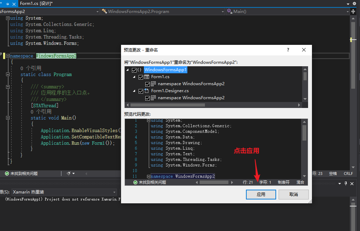Open help with the ? dialog button
Viewport: 360px width, 231px height.
click(288, 50)
